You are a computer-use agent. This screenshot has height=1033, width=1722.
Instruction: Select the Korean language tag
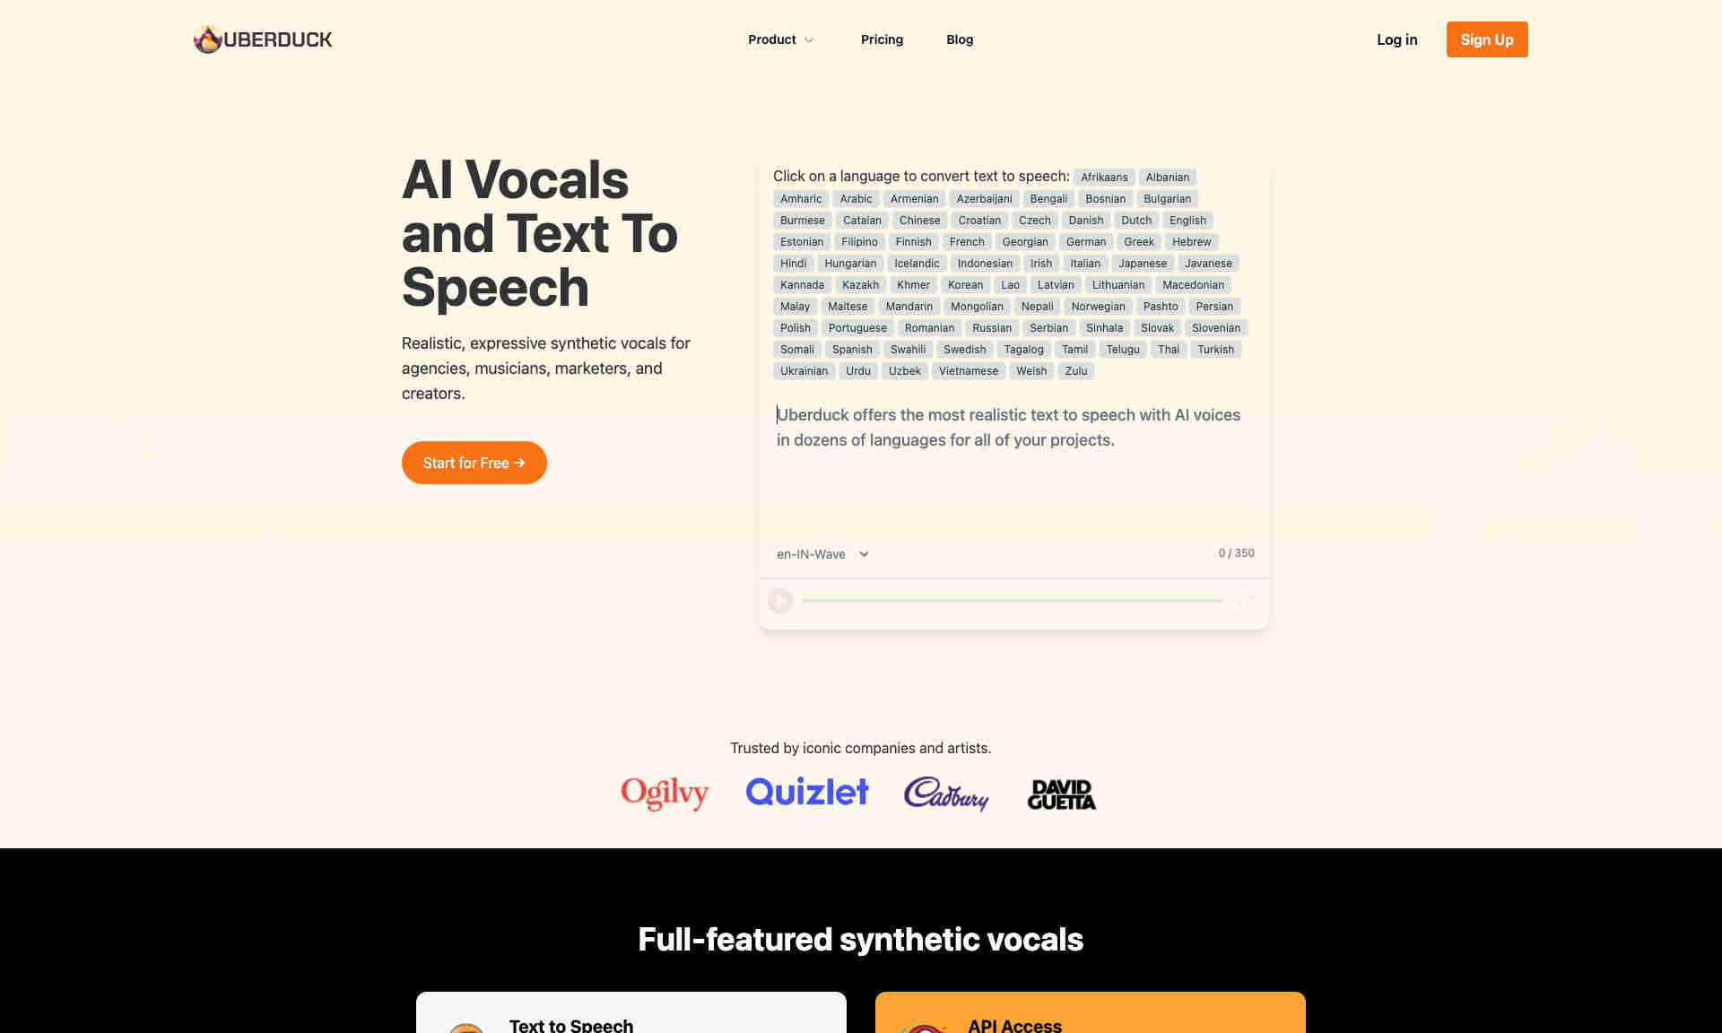pyautogui.click(x=966, y=284)
